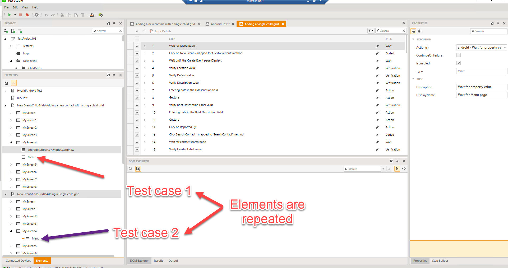Open the Edit menu
Viewport: 508px width, 268px height.
pos(15,7)
